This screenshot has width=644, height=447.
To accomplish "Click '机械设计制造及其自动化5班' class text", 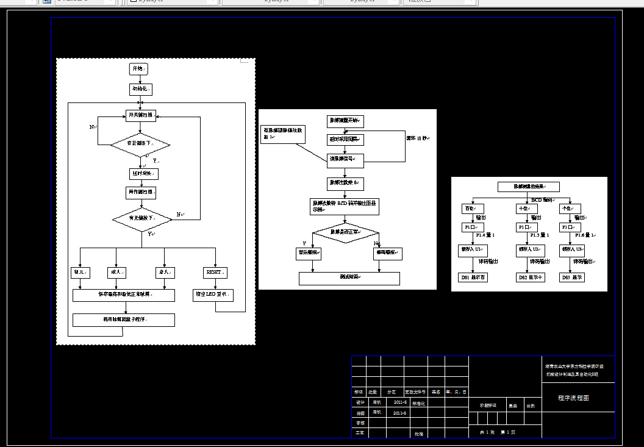I will point(572,374).
